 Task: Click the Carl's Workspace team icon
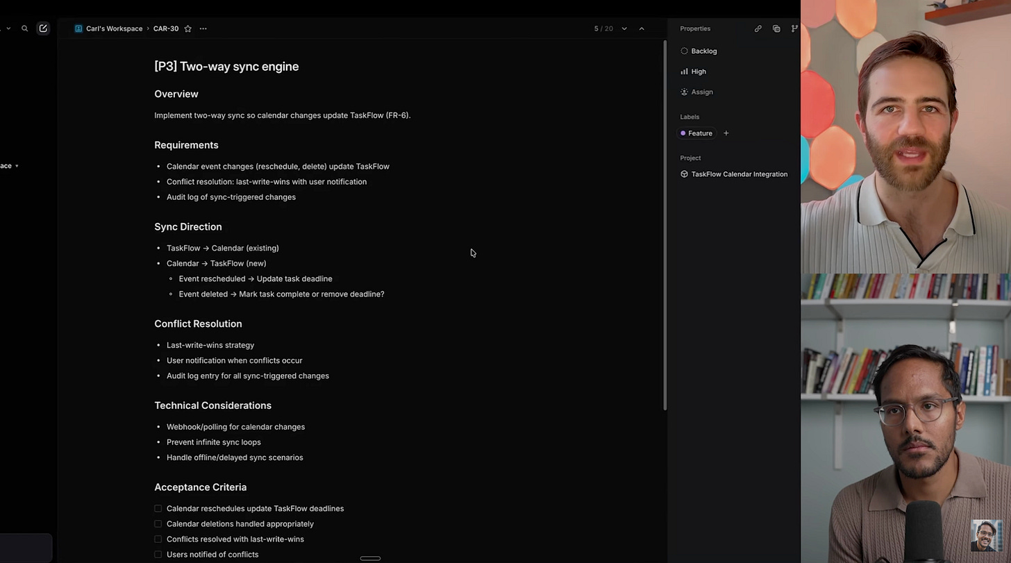point(78,28)
